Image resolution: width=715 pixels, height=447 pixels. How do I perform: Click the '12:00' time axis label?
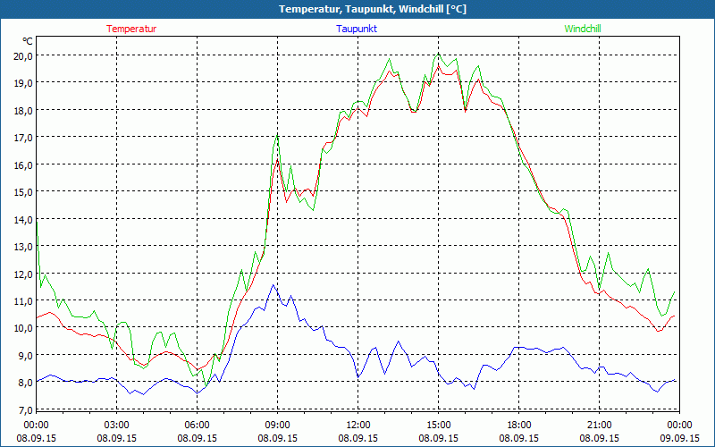pos(358,426)
